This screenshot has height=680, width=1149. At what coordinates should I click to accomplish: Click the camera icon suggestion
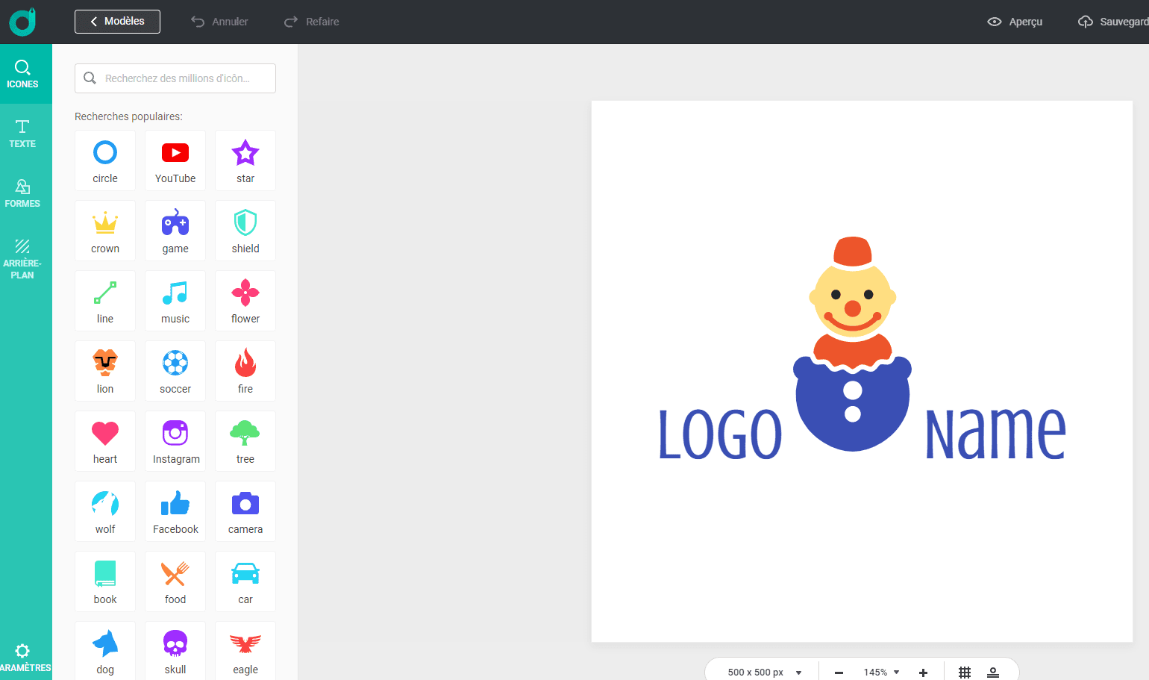245,511
